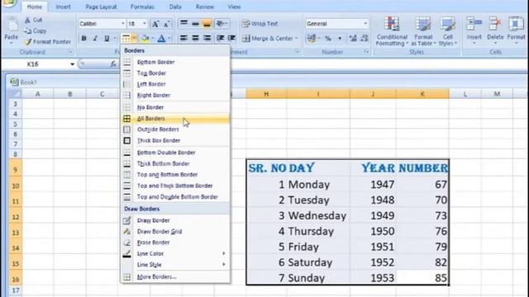Open Conditional Formatting menu
This screenshot has height=297, width=529.
[392, 31]
